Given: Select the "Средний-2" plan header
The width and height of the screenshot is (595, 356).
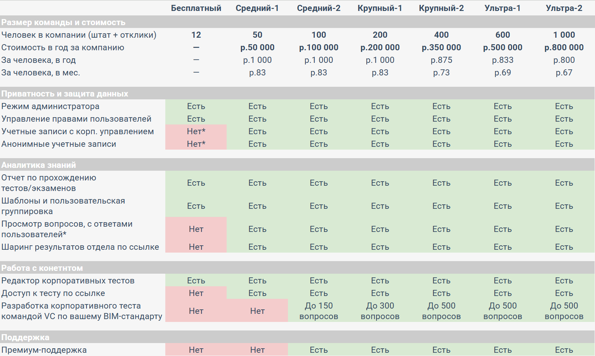Looking at the screenshot, I should pos(318,8).
